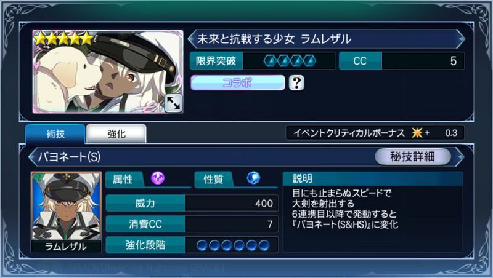The image size is (493, 278).
Task: Click the expand artwork arrows icon
Action: pos(173,103)
